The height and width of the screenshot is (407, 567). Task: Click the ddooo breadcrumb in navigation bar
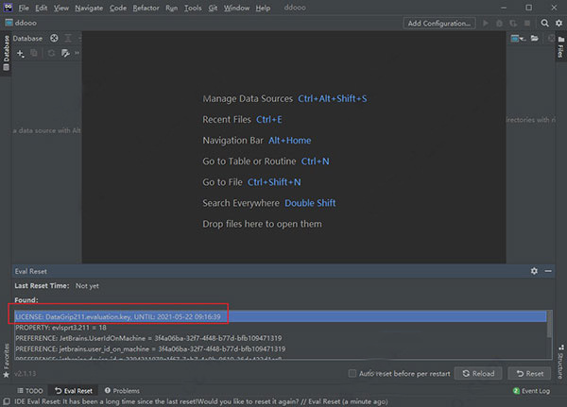point(26,23)
